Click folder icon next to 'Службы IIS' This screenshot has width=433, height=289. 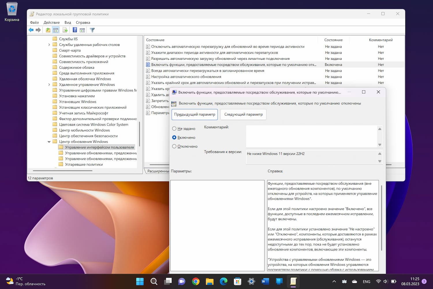tap(55, 39)
